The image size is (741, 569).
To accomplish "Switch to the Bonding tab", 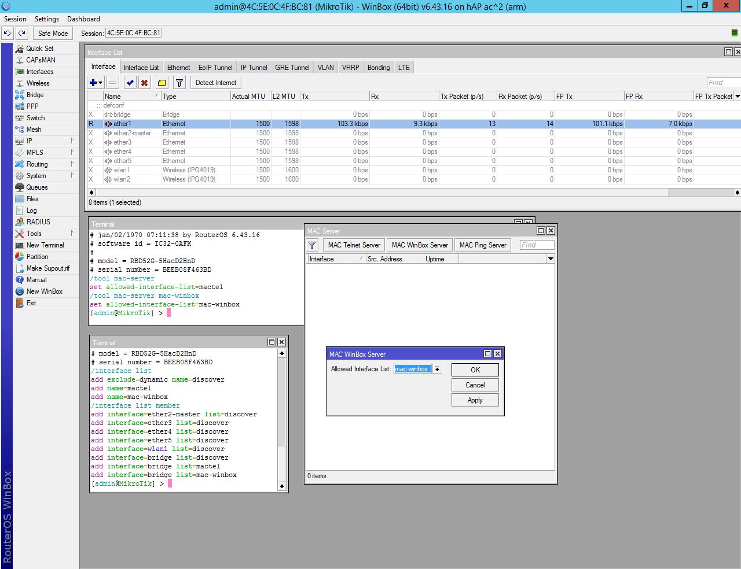I will coord(379,68).
